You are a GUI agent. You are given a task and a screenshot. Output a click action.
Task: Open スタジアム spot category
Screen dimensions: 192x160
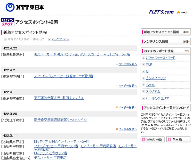pyautogui.click(x=153, y=92)
